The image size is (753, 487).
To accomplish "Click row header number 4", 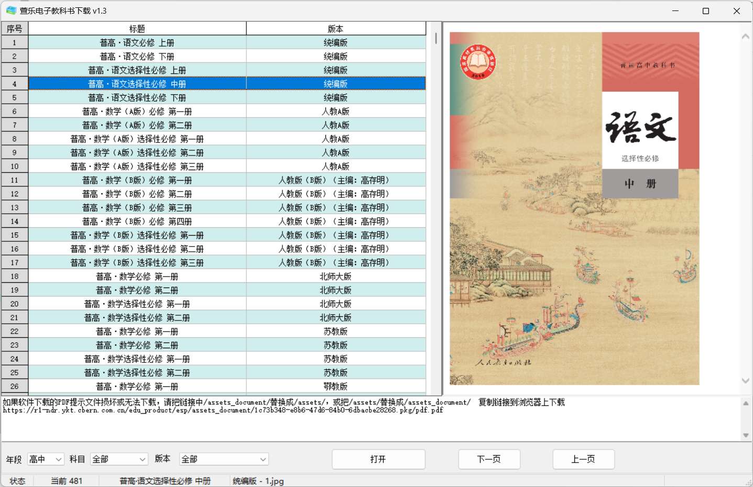I will pos(15,84).
